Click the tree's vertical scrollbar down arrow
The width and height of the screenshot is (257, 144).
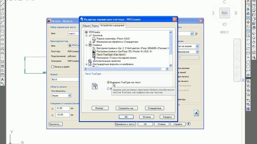coord(170,65)
